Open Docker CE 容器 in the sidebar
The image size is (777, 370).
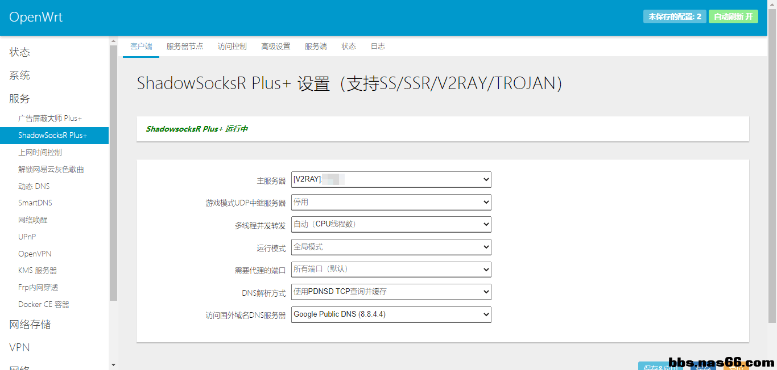tap(44, 304)
